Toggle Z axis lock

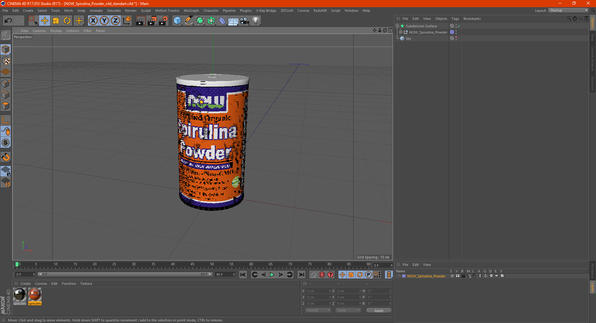click(115, 21)
